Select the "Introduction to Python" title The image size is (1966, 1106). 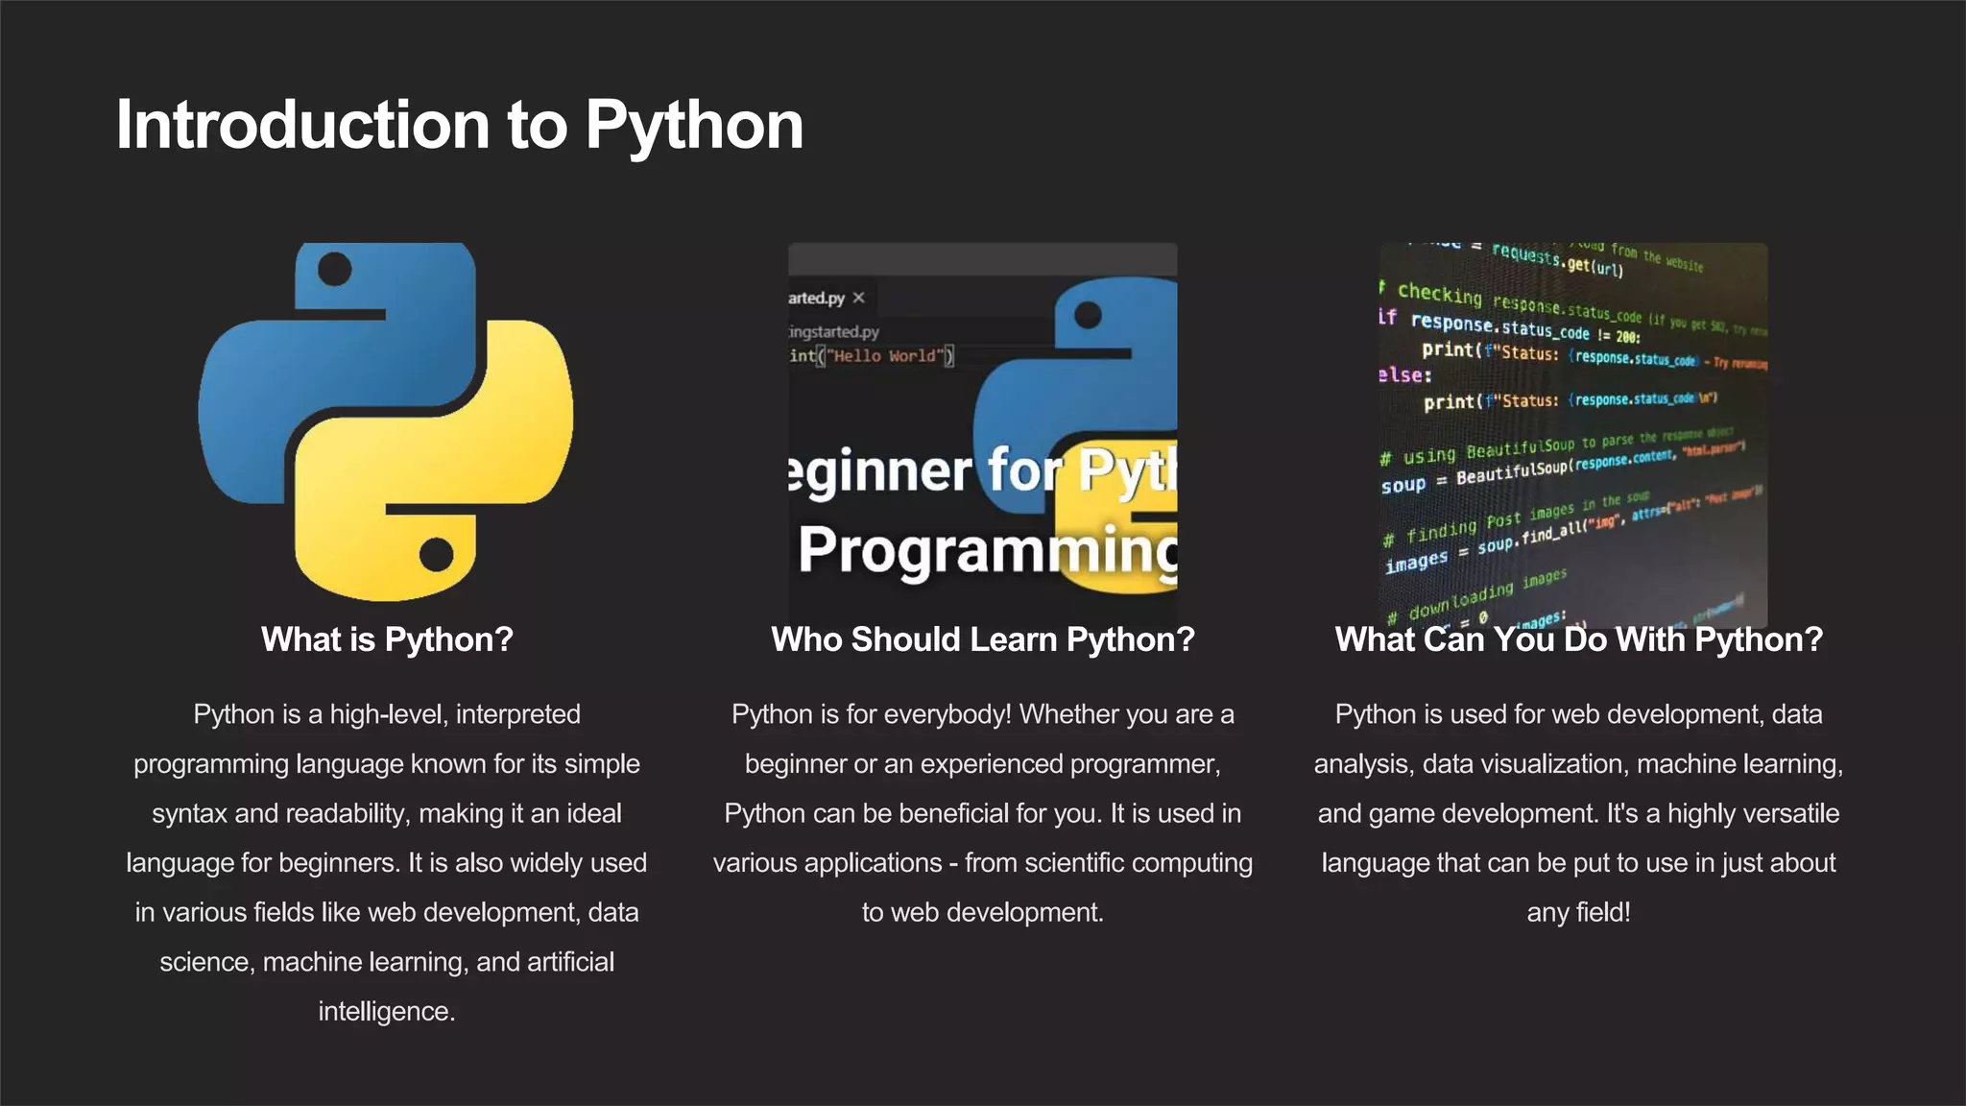[459, 125]
